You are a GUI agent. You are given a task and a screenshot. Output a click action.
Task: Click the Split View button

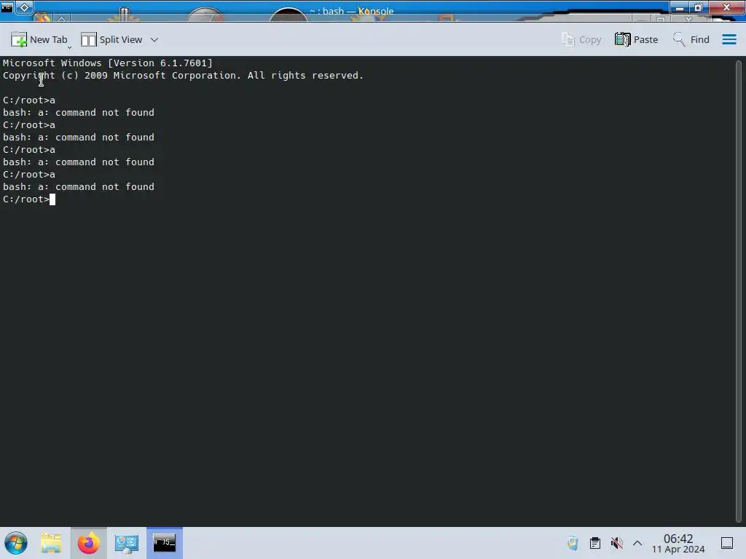point(111,39)
